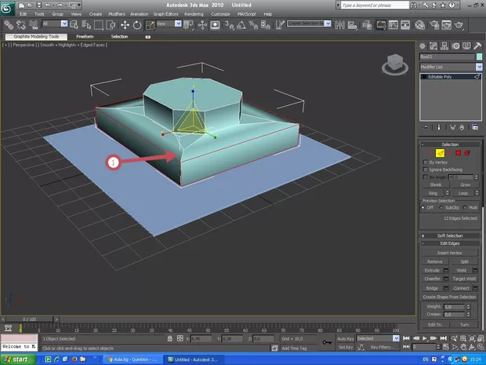486x365 pixels.
Task: Switch to the Freeform ribbon tab
Action: 84,36
